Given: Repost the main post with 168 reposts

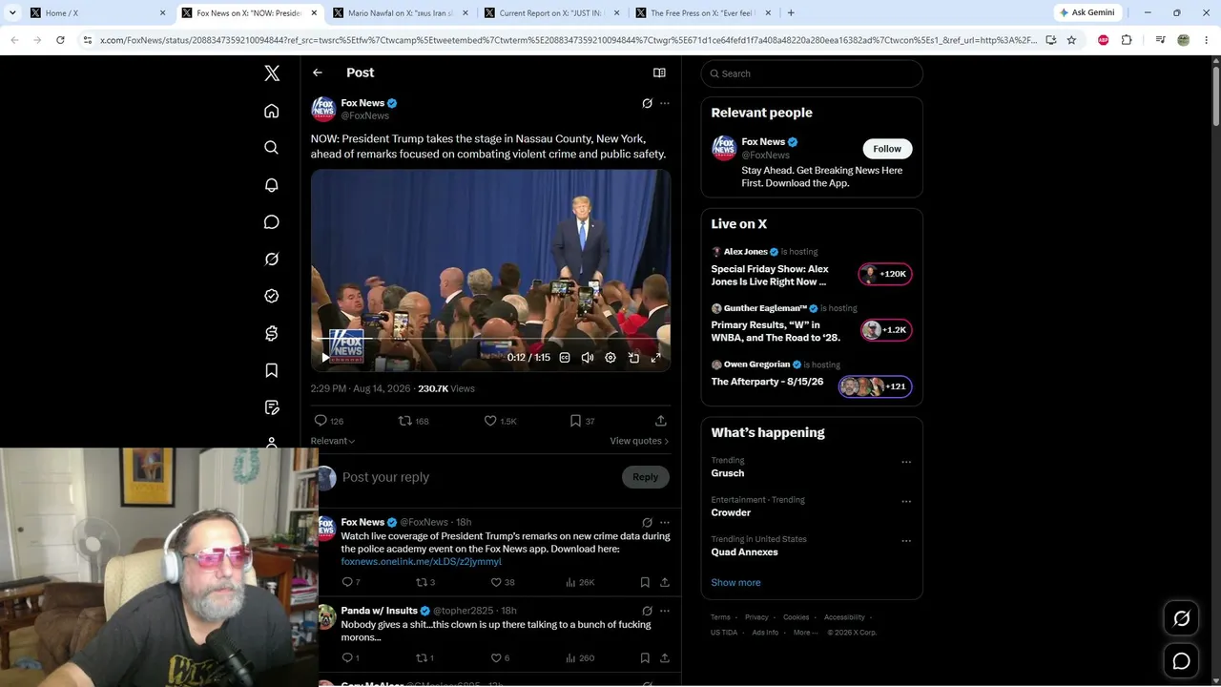Looking at the screenshot, I should tap(413, 421).
